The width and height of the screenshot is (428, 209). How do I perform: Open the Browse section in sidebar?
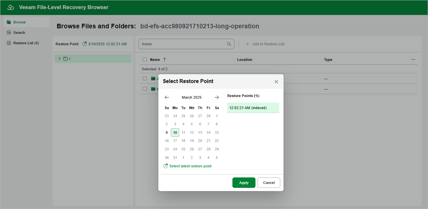[x=20, y=22]
